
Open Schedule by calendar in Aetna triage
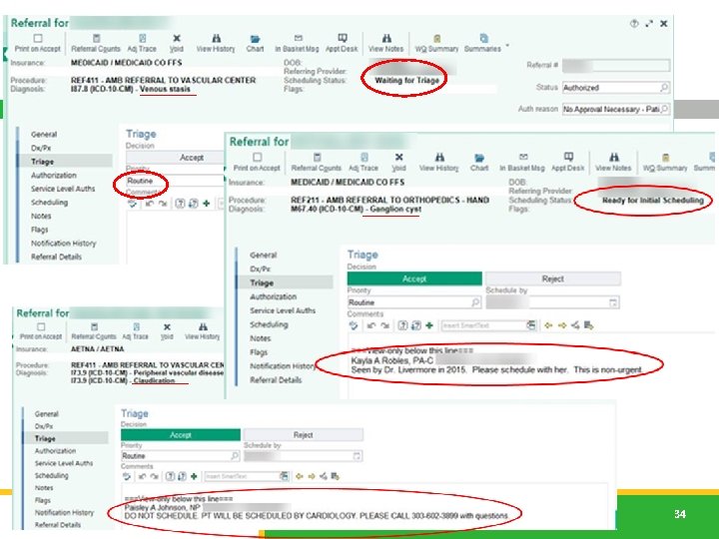[358, 455]
